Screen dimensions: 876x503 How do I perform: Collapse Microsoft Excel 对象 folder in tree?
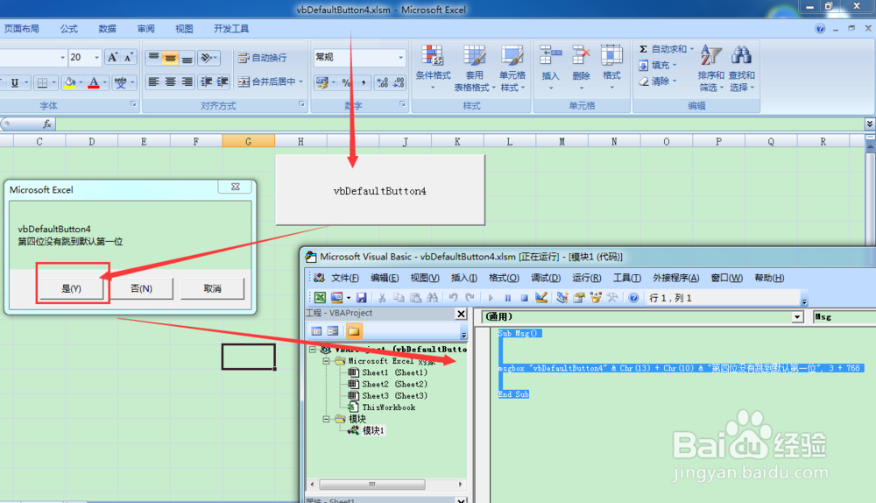pos(326,361)
